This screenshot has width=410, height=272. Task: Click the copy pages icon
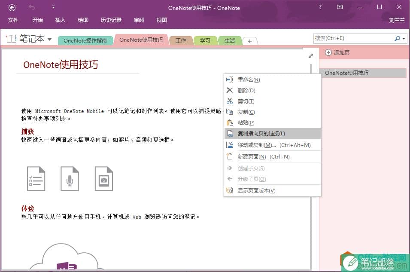[x=230, y=112]
